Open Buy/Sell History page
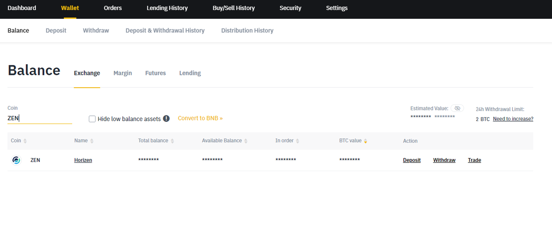Viewport: 552px width, 232px height. pyautogui.click(x=234, y=8)
